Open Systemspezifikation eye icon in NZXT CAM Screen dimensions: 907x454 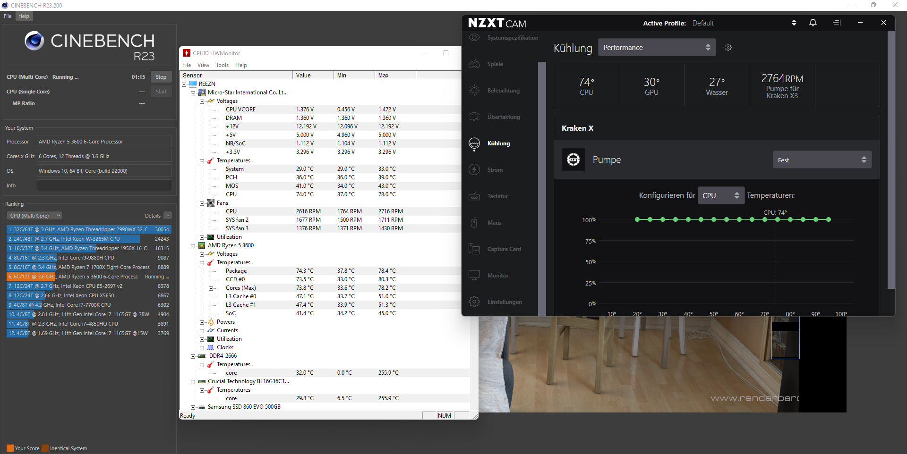click(474, 38)
